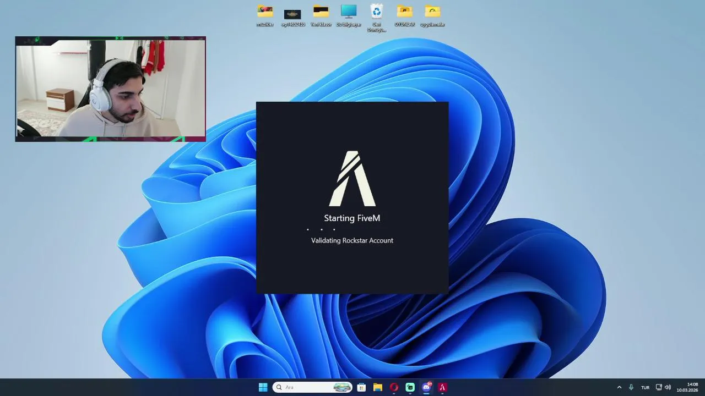
Task: Switch to Opera browser in taskbar
Action: [394, 387]
